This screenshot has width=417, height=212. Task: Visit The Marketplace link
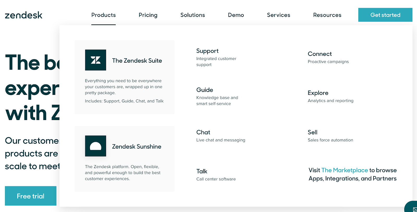point(344,170)
